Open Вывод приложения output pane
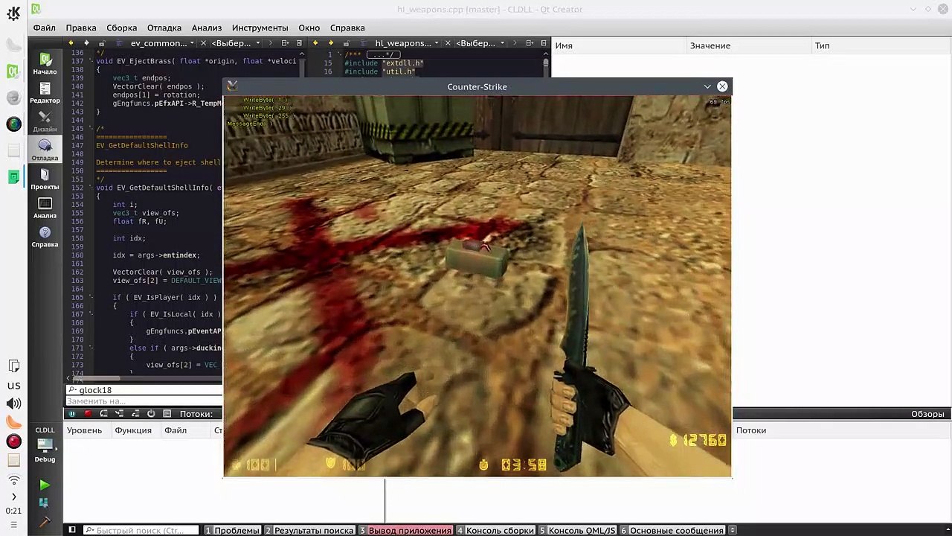 coord(405,530)
